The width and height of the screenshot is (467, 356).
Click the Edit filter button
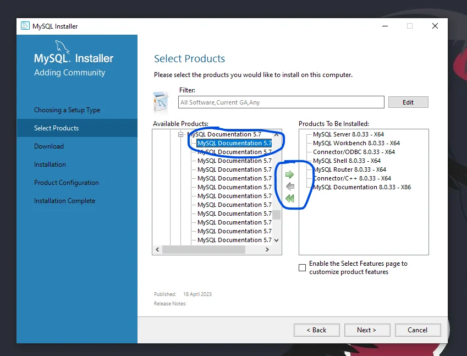408,102
